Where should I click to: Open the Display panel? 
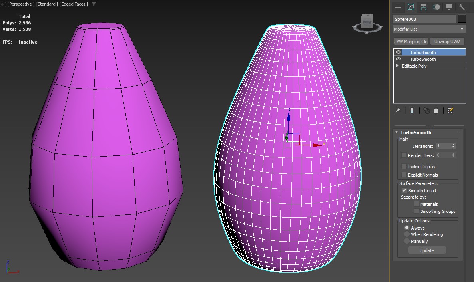[448, 7]
